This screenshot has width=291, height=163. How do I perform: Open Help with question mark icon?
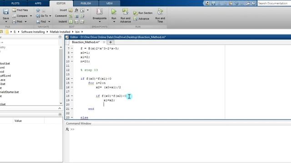click(254, 3)
